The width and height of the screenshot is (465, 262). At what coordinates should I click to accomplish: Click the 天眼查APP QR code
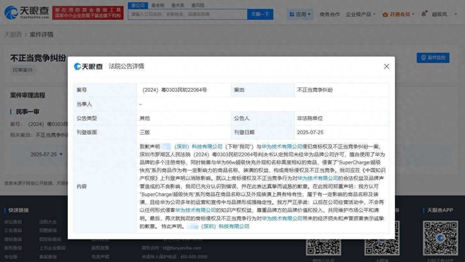click(440, 238)
